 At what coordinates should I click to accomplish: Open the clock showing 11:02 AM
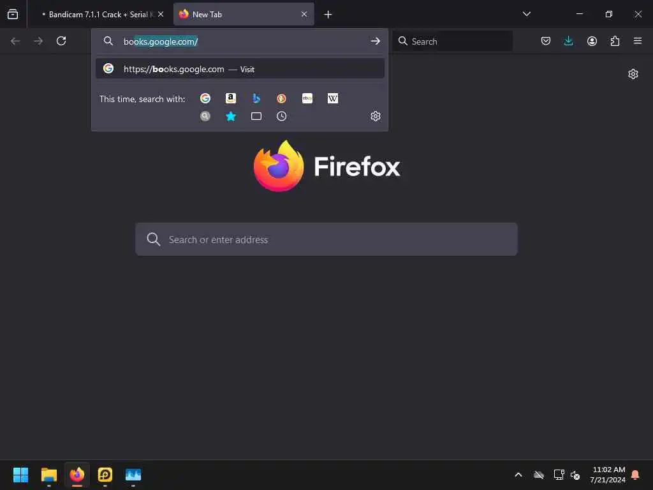[x=608, y=475]
